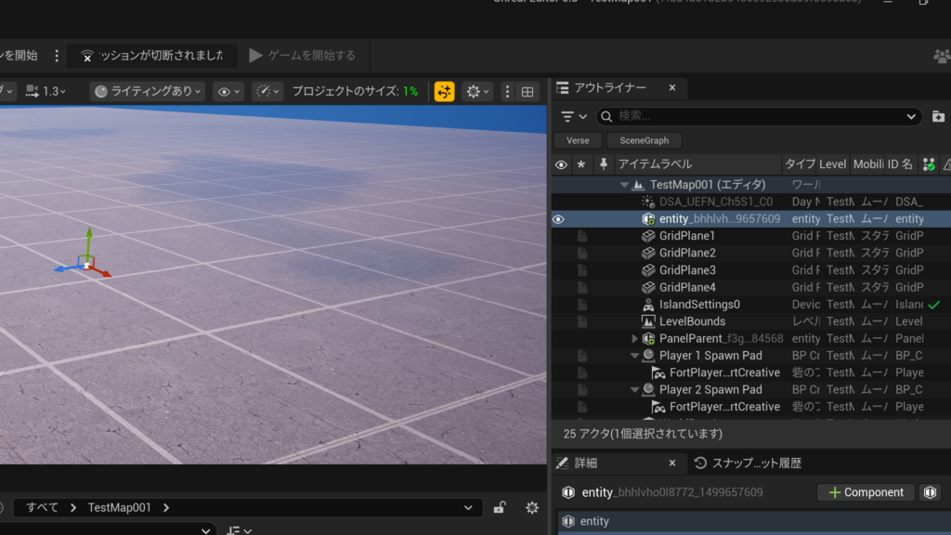Click the eye visibility column header

561,164
